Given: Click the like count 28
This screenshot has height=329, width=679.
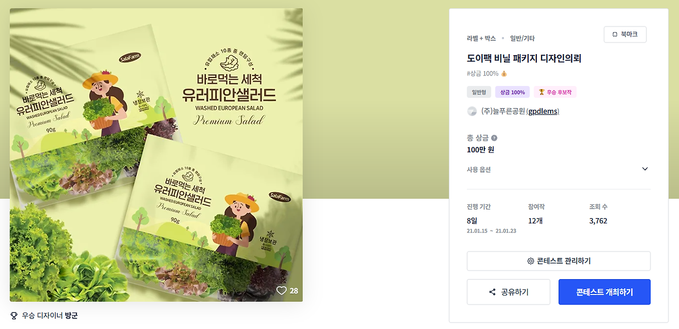Looking at the screenshot, I should click(294, 291).
